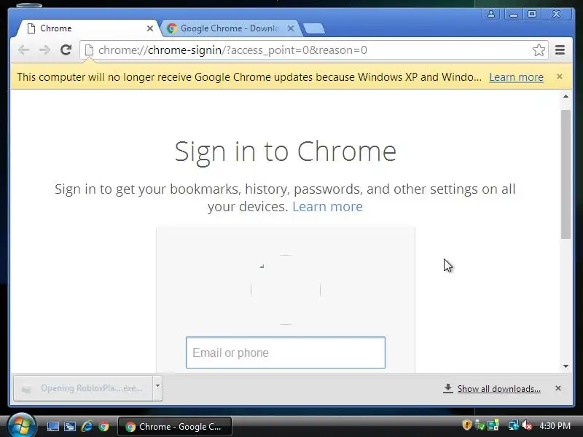Click the green check tray icon
Screen dimensions: 583x437
[x=480, y=425]
